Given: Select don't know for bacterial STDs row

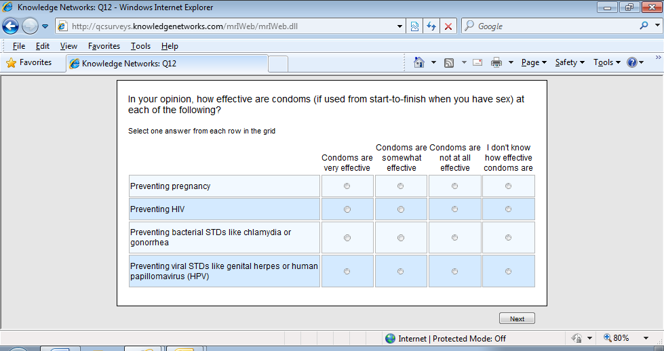Looking at the screenshot, I should pos(508,238).
